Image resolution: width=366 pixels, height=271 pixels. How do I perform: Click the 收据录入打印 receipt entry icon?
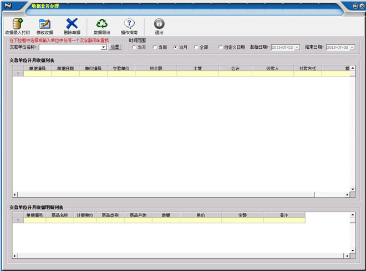click(x=17, y=24)
